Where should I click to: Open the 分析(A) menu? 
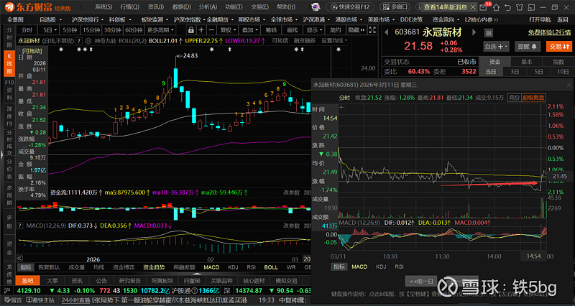point(208,6)
